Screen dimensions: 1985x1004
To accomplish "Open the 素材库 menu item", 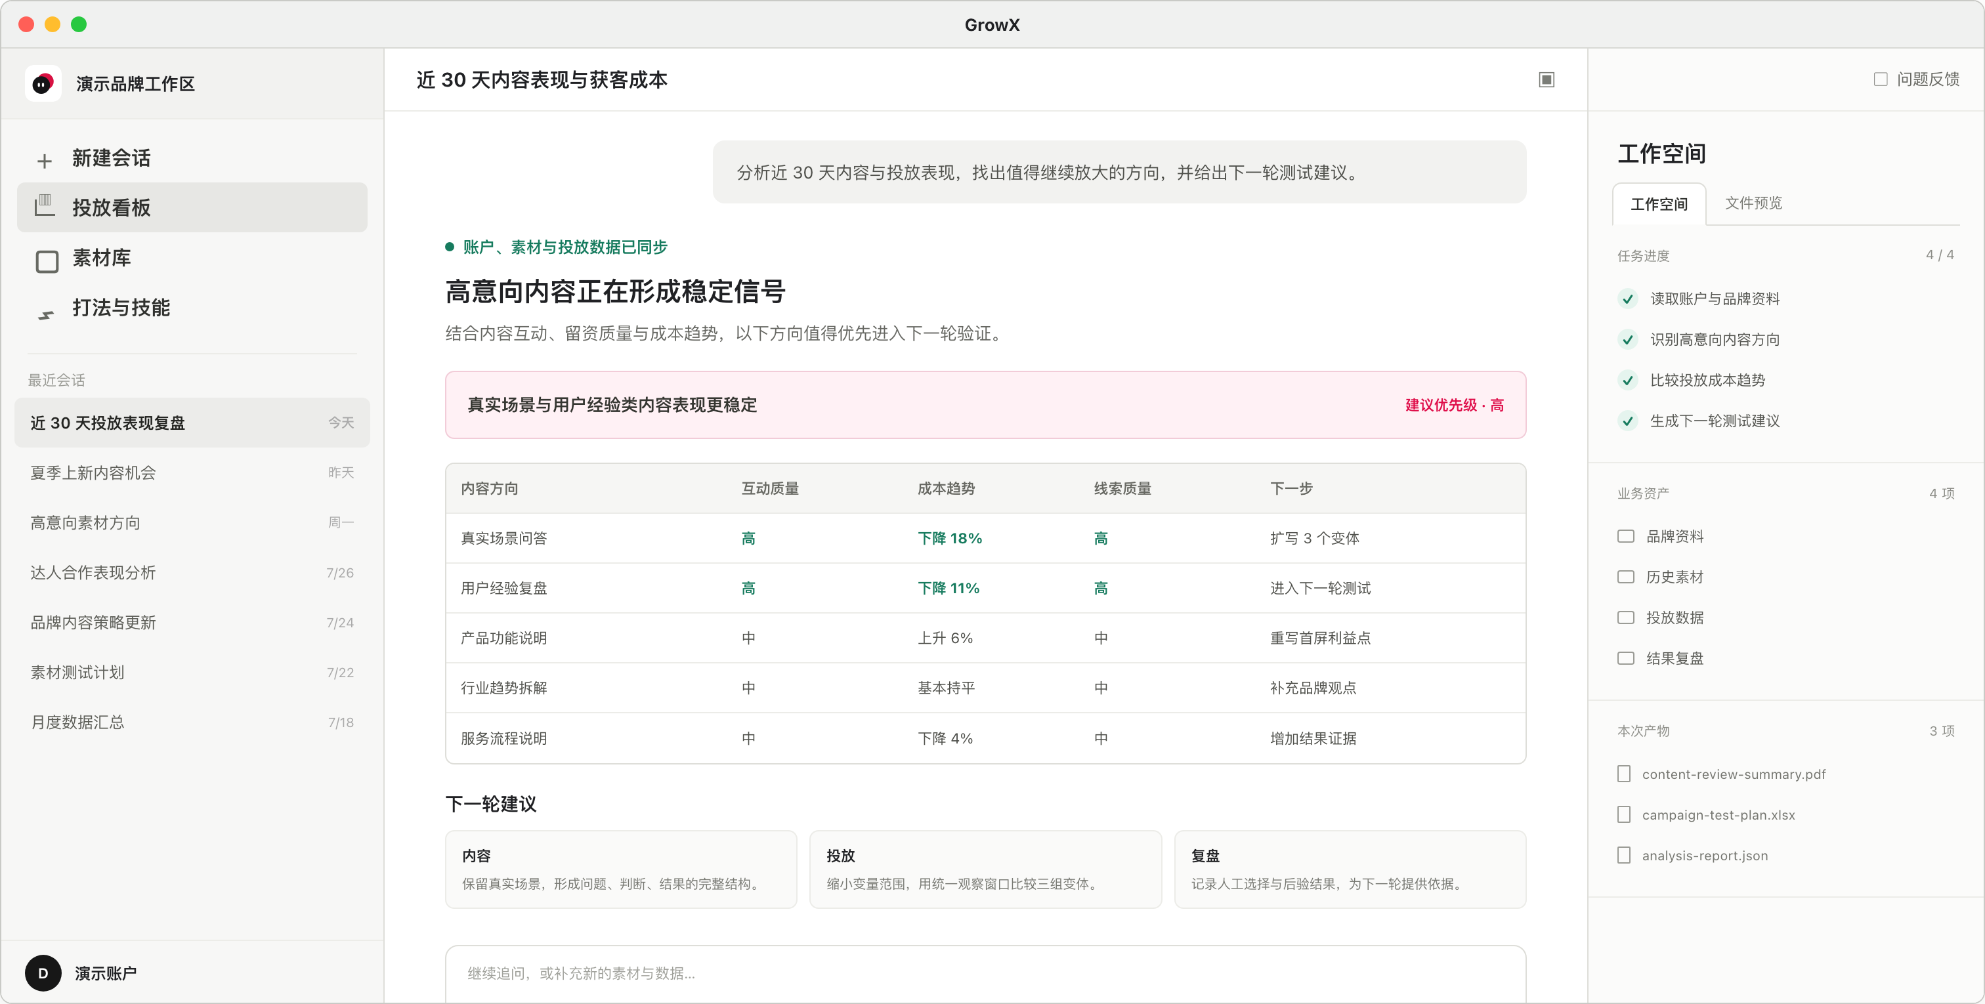I will click(x=192, y=257).
